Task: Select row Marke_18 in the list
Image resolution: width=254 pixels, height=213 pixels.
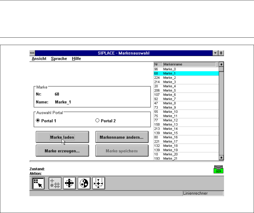Action: click(x=186, y=146)
